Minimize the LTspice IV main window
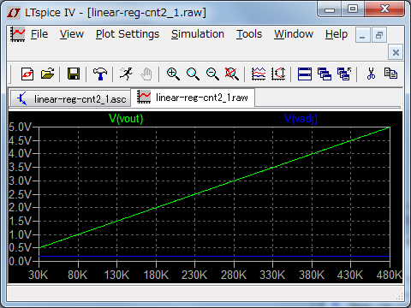411x308 pixels. click(x=330, y=9)
